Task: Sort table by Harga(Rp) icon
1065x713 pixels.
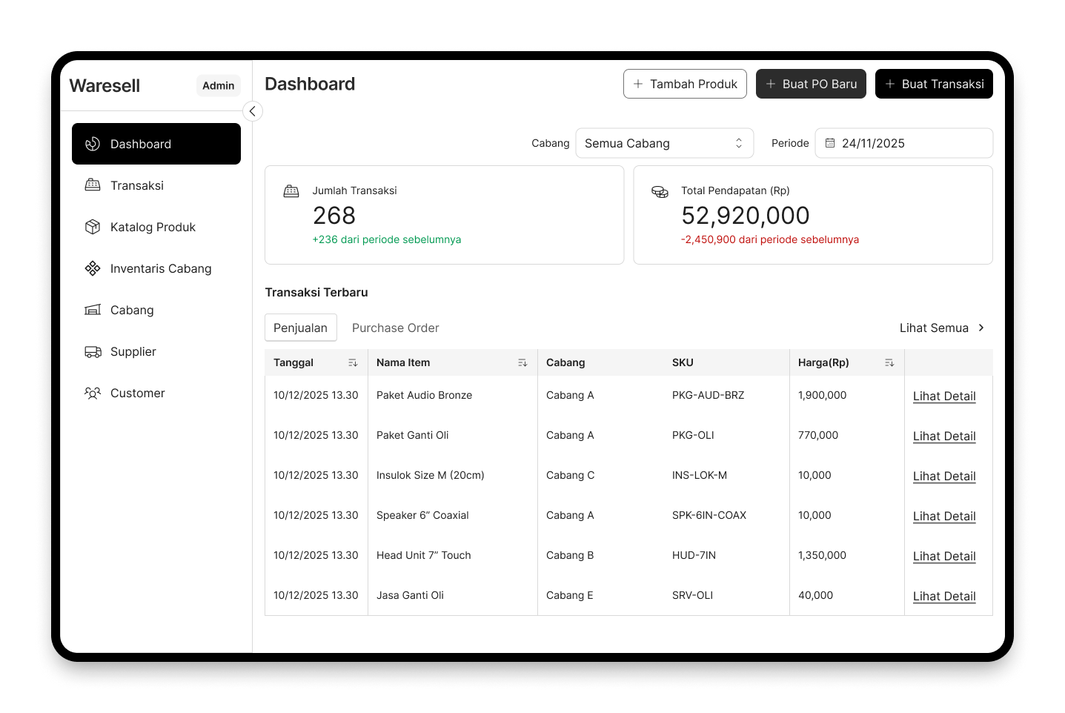Action: [x=889, y=362]
